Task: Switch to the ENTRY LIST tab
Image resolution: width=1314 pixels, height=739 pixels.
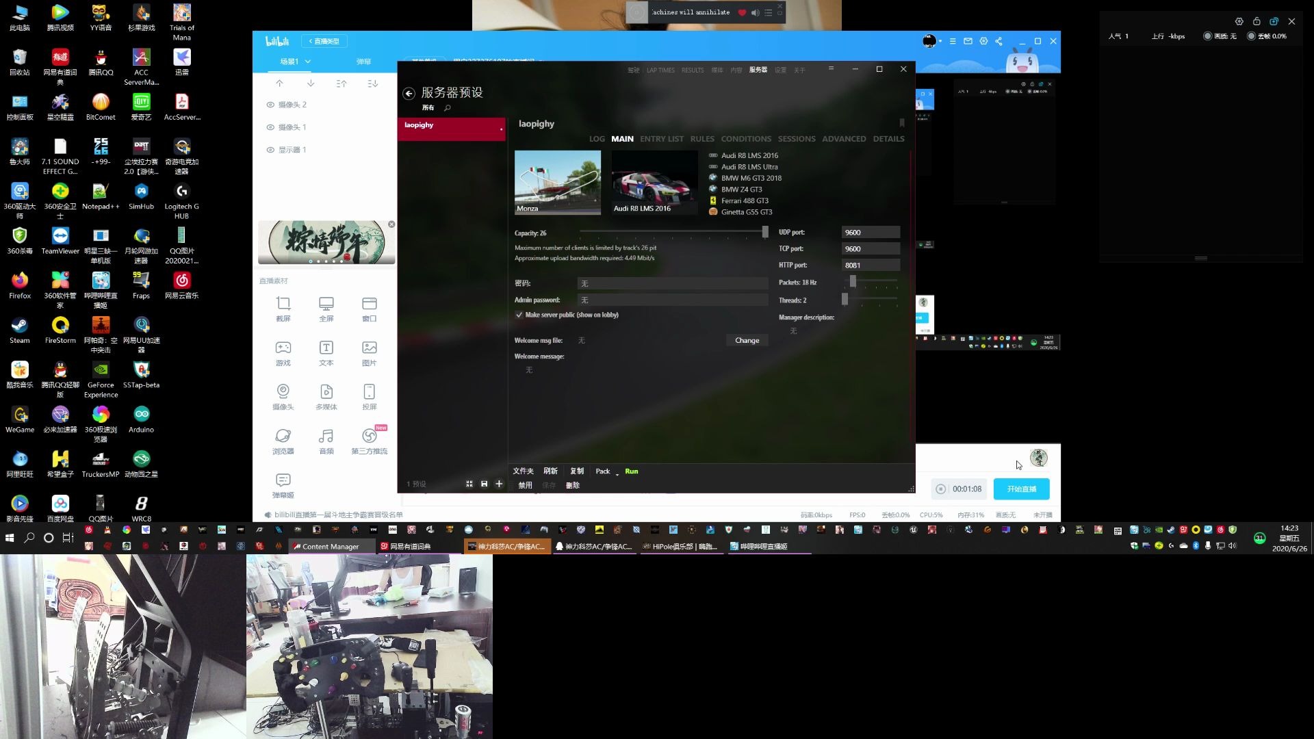Action: coord(661,139)
